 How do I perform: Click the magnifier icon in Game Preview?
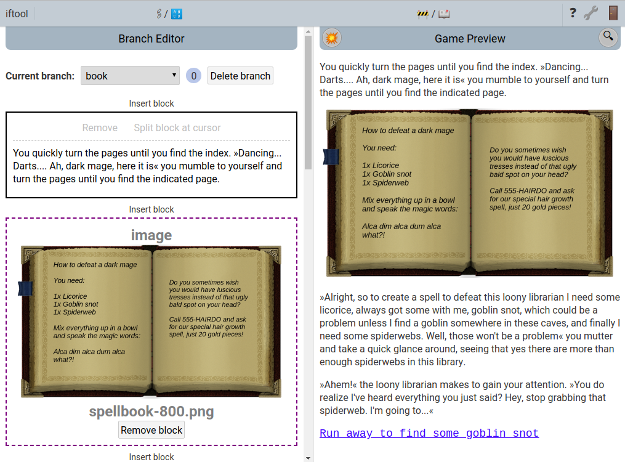click(608, 38)
